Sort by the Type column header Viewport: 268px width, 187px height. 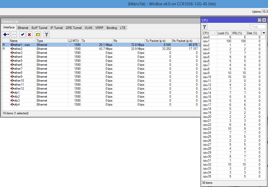pos(52,41)
